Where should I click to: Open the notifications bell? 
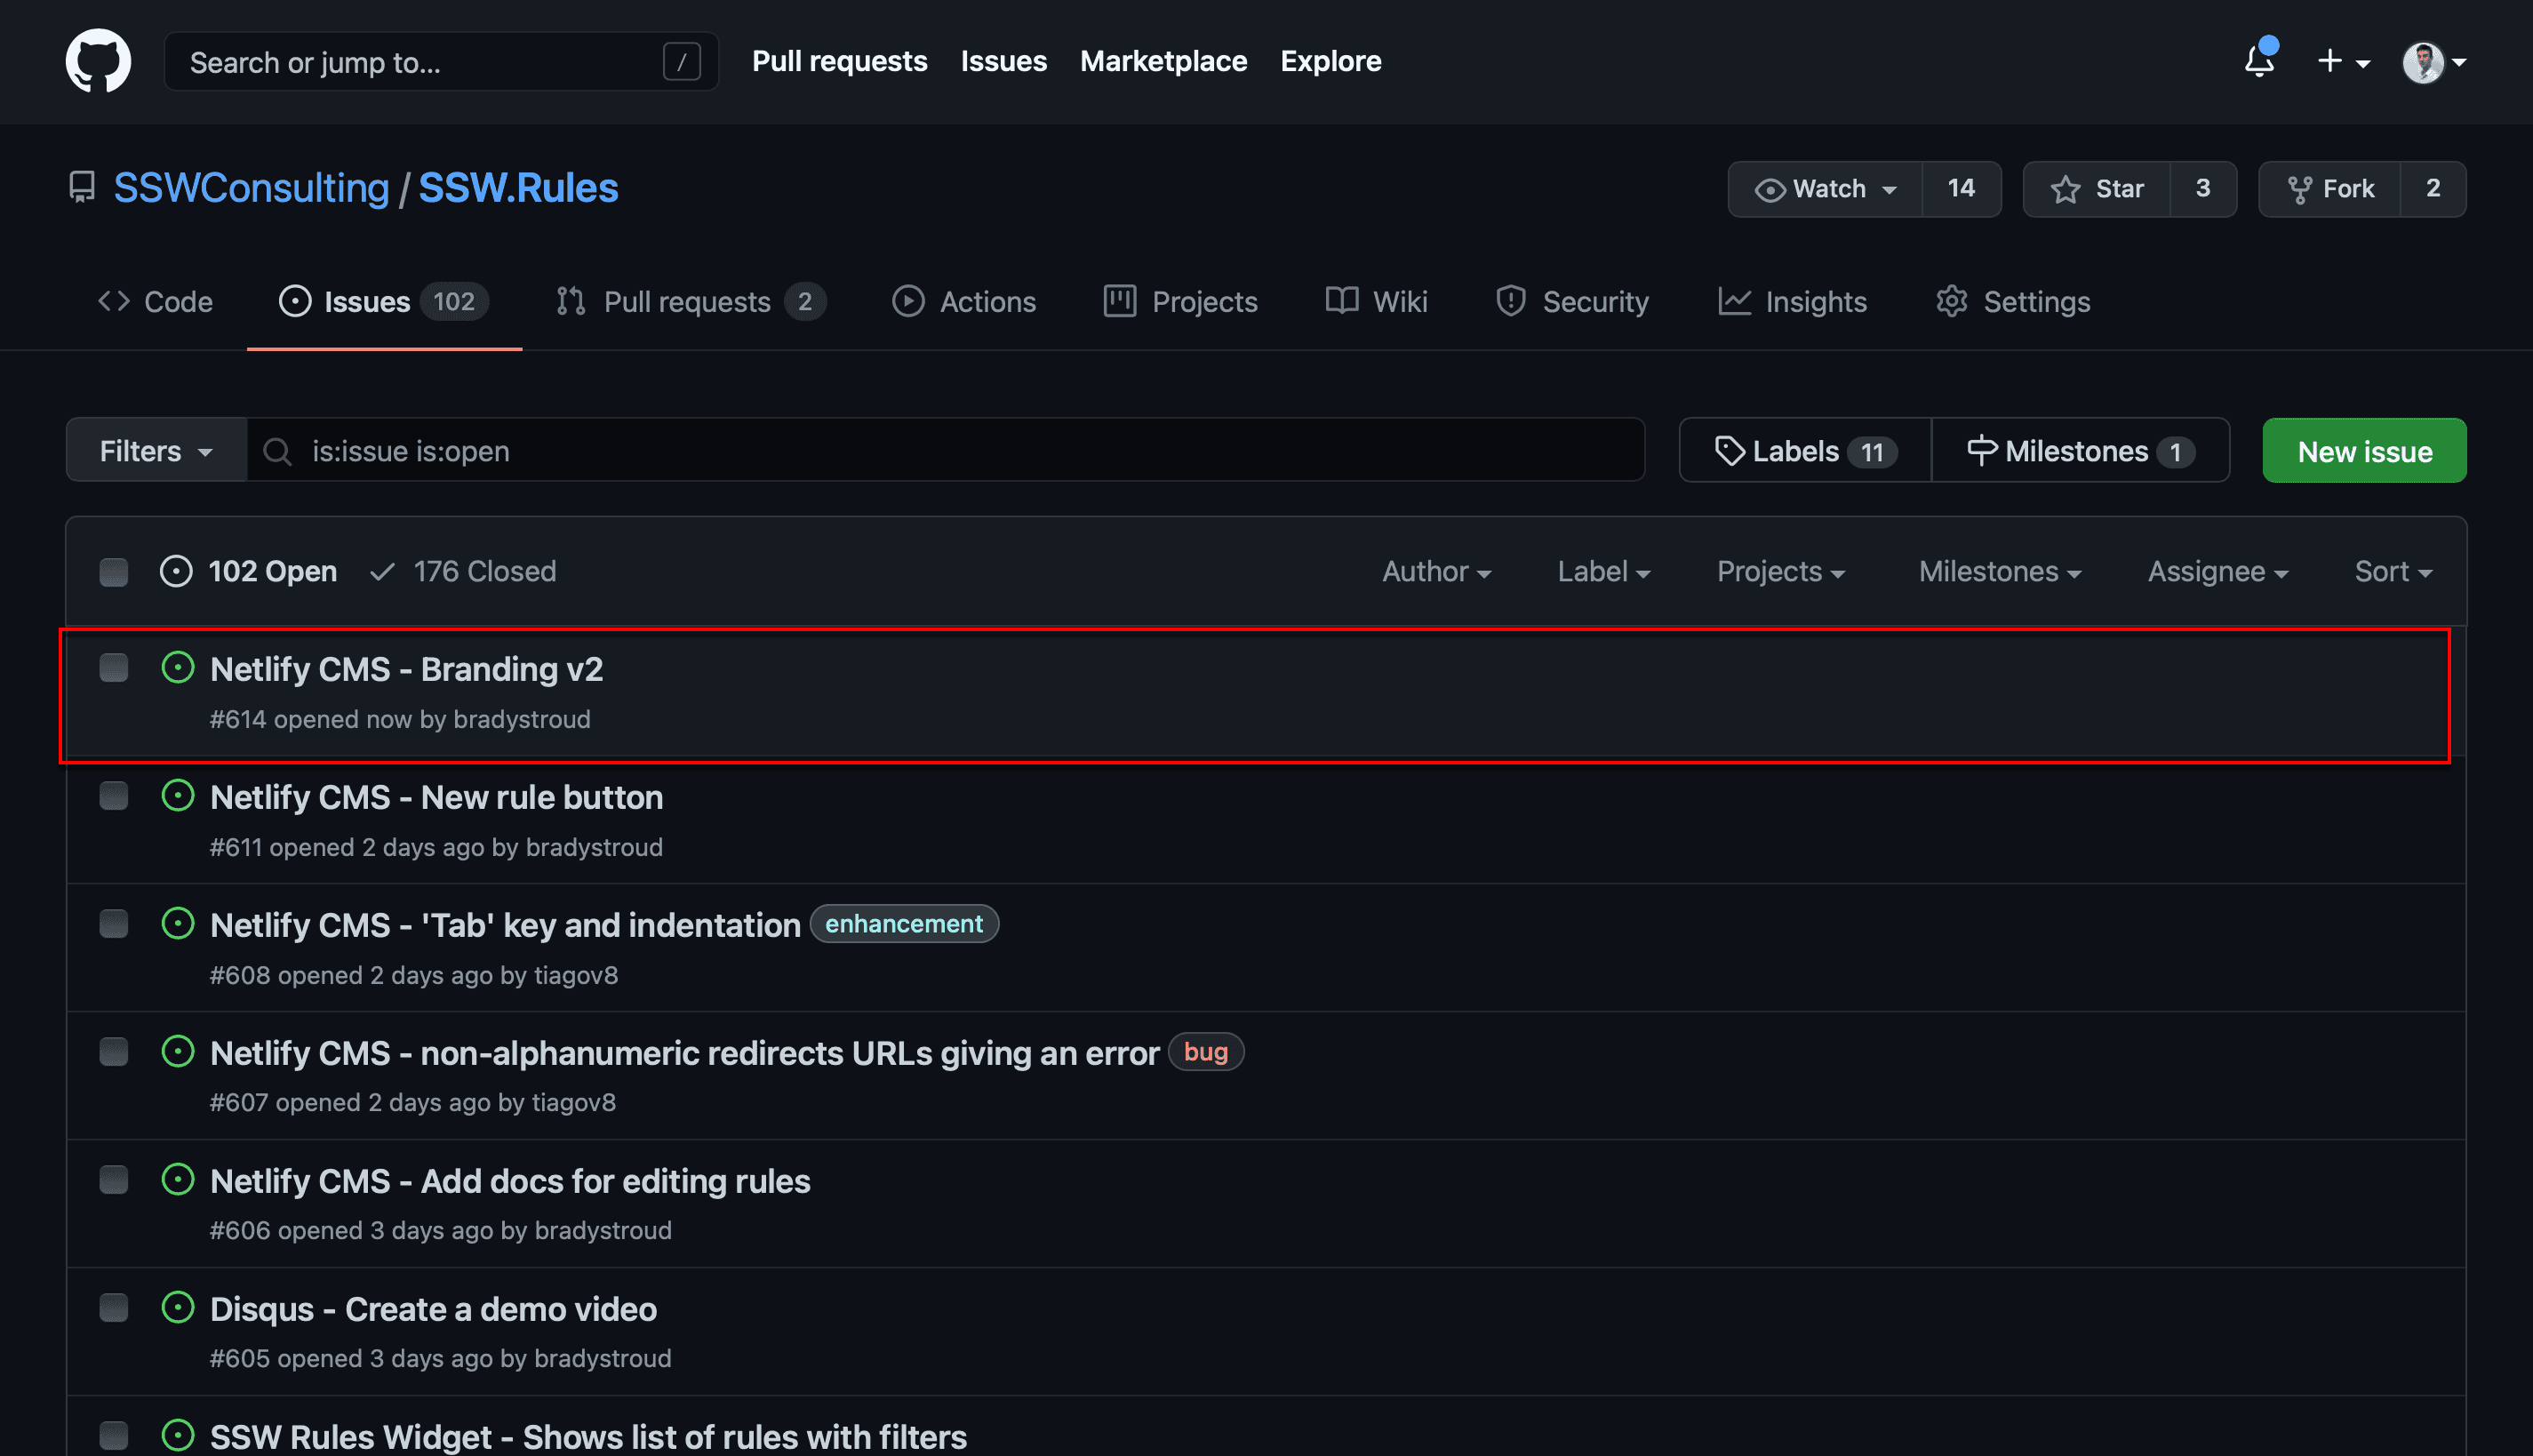2258,61
